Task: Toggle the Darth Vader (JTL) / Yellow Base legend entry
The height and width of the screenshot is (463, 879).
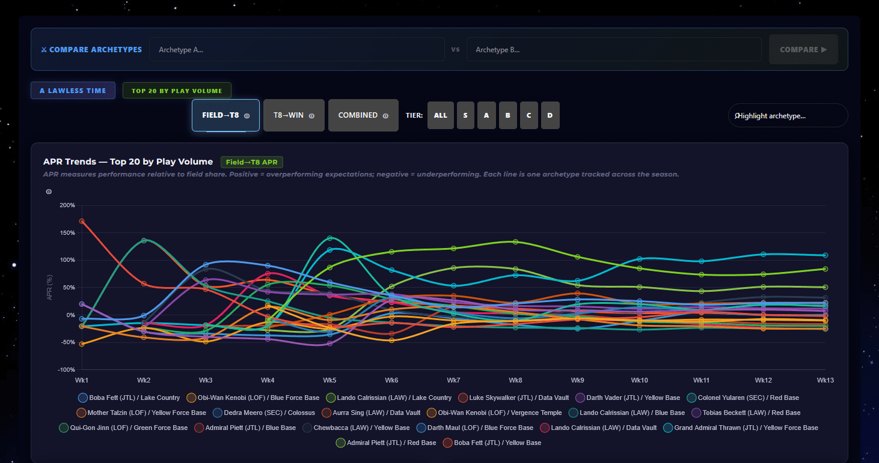Action: click(x=628, y=398)
